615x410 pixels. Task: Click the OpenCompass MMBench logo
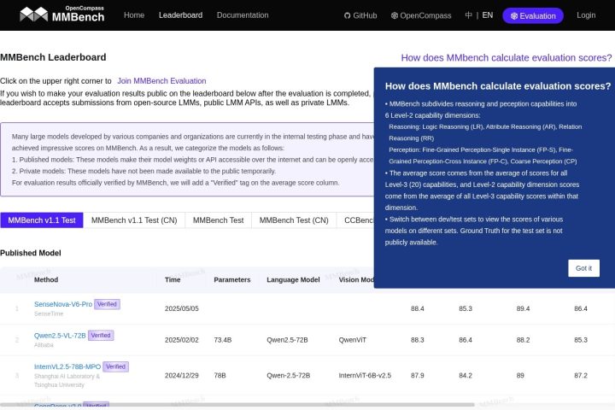point(62,15)
